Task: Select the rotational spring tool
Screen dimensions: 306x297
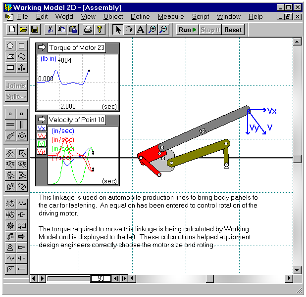Action: (10, 204)
